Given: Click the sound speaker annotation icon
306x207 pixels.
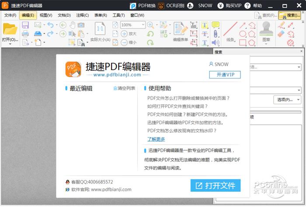Looking at the screenshot, I should pyautogui.click(x=216, y=42).
